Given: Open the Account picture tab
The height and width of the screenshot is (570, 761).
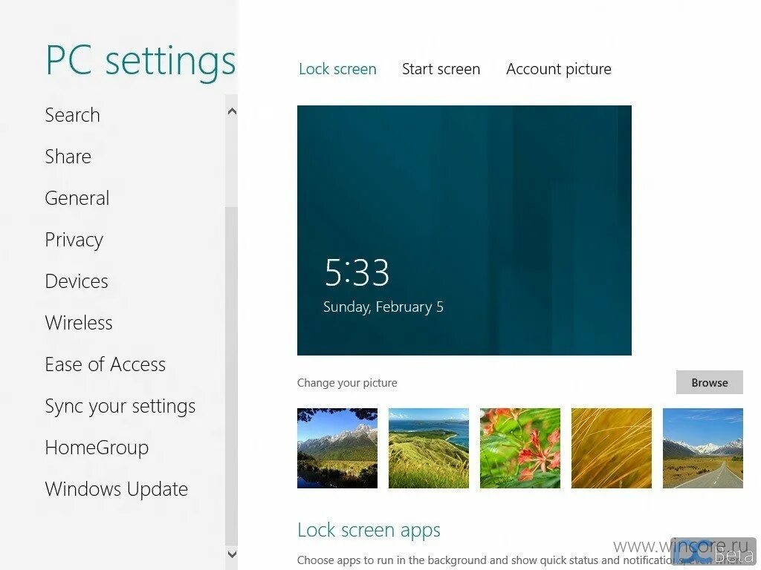Looking at the screenshot, I should tap(559, 69).
